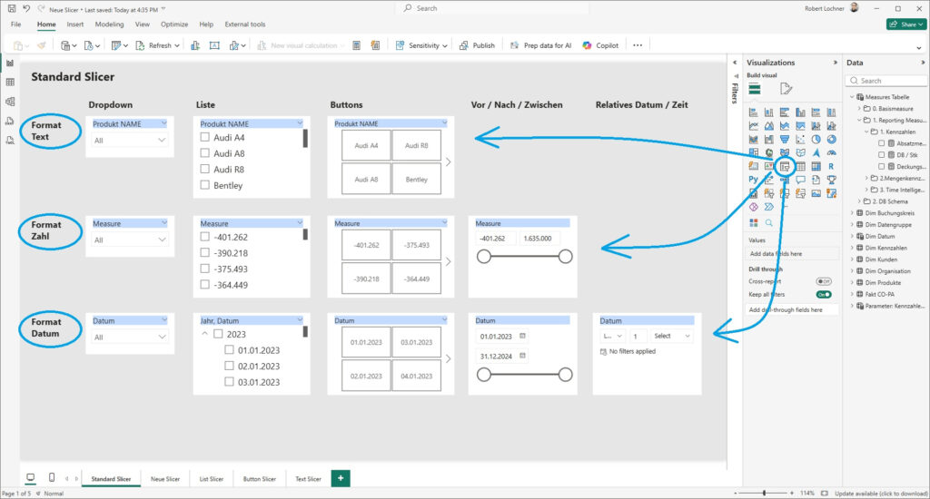Open the Modeling ribbon tab
The image size is (930, 499).
[x=109, y=24]
